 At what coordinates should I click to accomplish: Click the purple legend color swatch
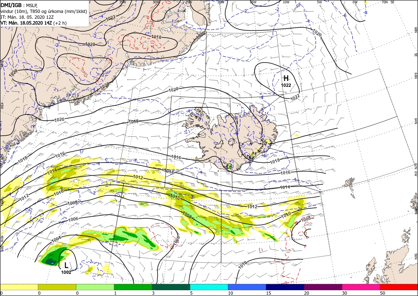[x=323, y=287]
